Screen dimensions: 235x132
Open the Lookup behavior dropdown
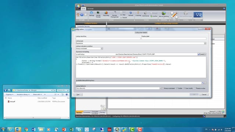point(160,88)
